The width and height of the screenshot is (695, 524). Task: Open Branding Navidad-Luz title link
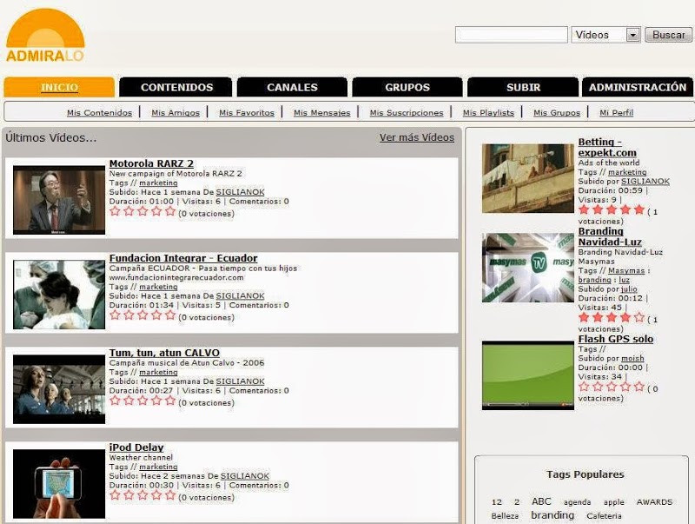[610, 236]
